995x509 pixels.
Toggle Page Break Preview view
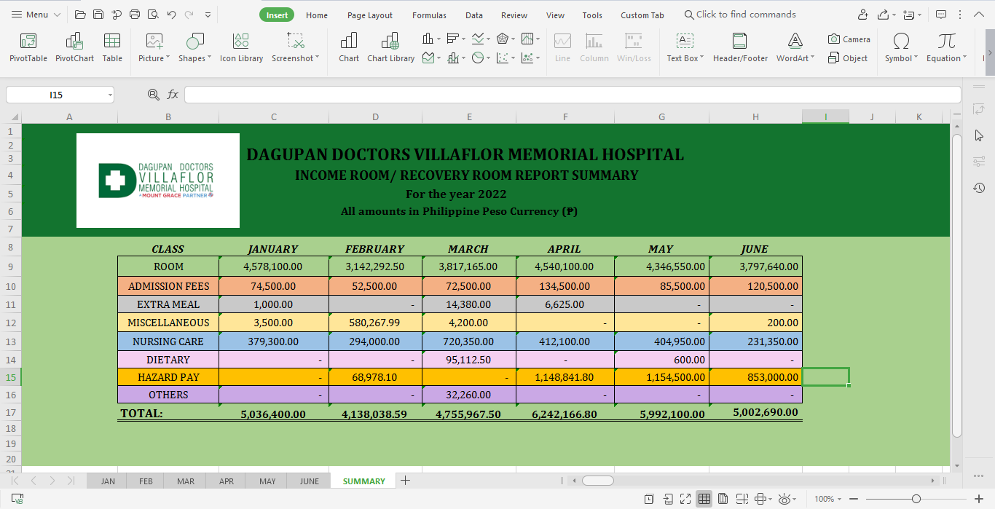(742, 499)
